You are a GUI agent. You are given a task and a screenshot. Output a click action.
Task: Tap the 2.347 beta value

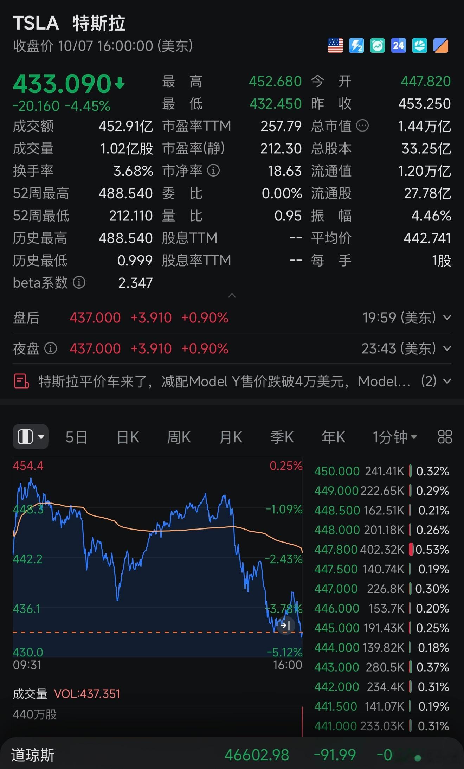click(135, 283)
